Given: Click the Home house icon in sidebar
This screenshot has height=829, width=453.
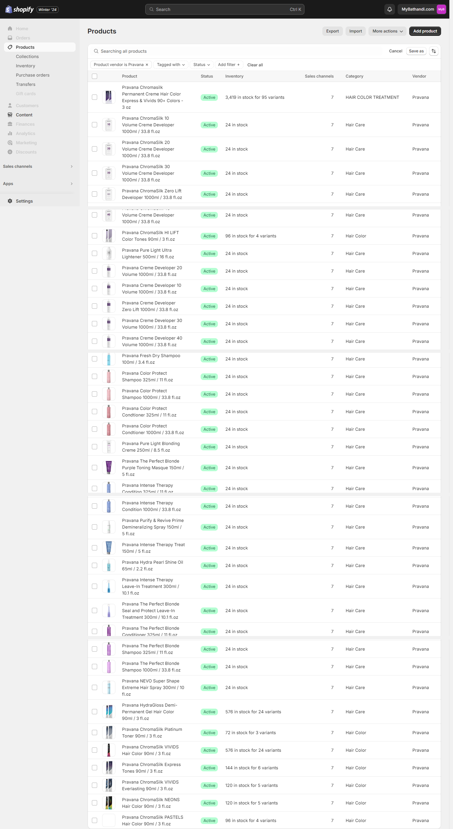Looking at the screenshot, I should [10, 29].
